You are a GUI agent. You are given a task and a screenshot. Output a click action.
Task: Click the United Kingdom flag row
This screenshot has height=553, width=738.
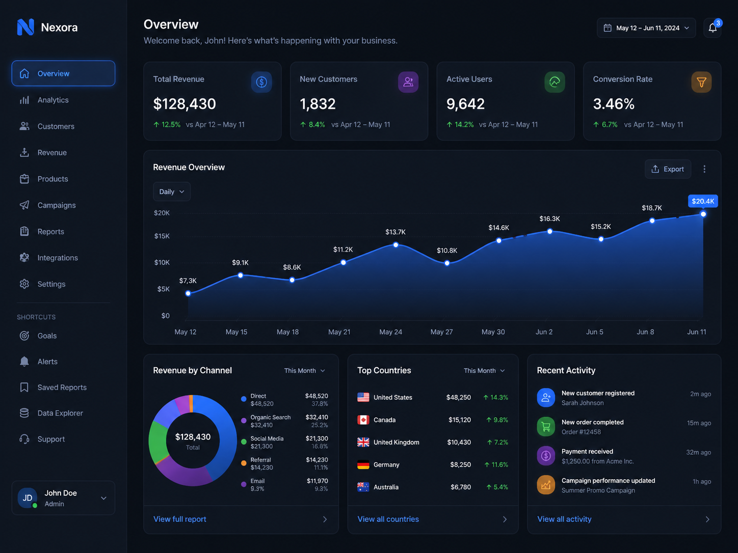click(x=433, y=442)
